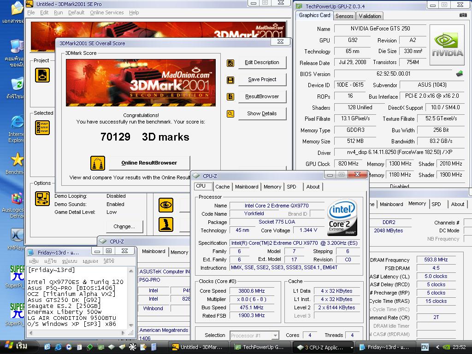
Task: Click the 70129 score value
Action: click(x=115, y=137)
